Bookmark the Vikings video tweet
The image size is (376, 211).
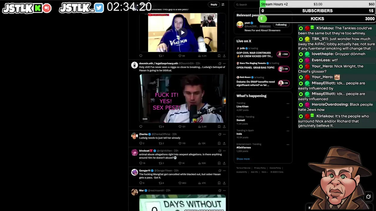point(219,56)
